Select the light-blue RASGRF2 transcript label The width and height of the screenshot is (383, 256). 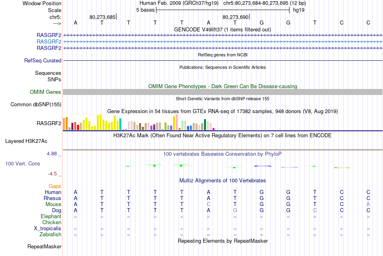point(49,42)
